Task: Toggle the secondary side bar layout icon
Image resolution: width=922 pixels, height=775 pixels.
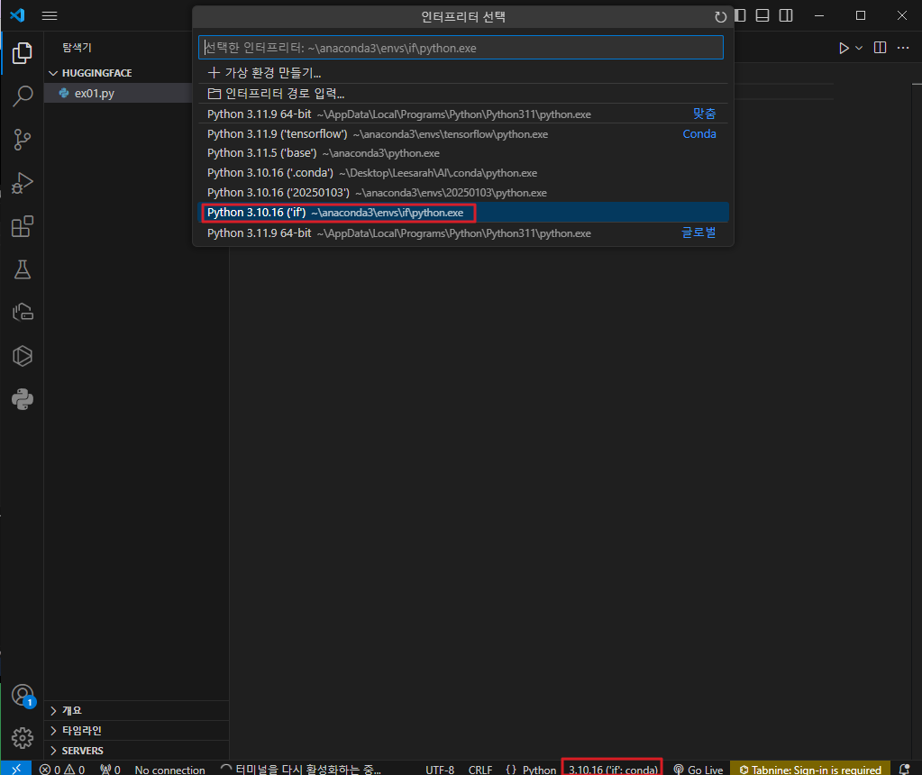Action: point(786,15)
